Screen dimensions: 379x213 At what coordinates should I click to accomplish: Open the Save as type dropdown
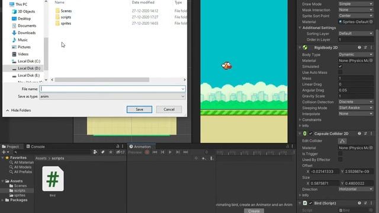113,96
